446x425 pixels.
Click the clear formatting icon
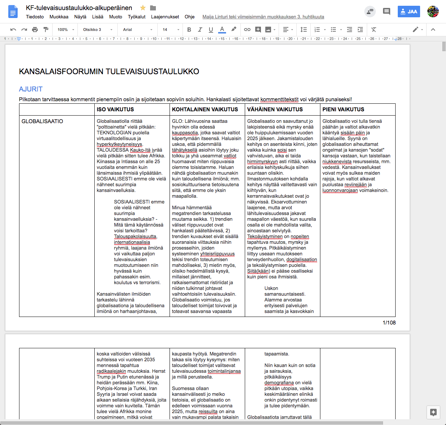tap(374, 30)
